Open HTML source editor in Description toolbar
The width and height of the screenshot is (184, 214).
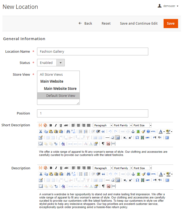click(153, 174)
